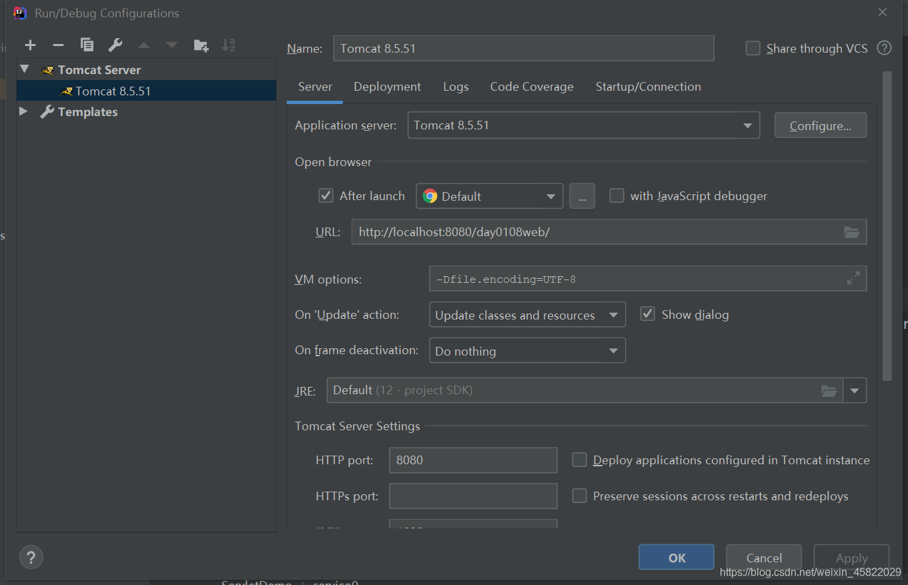Collapse the Tomcat Server tree node
Screen dimensions: 908x585
click(25, 69)
